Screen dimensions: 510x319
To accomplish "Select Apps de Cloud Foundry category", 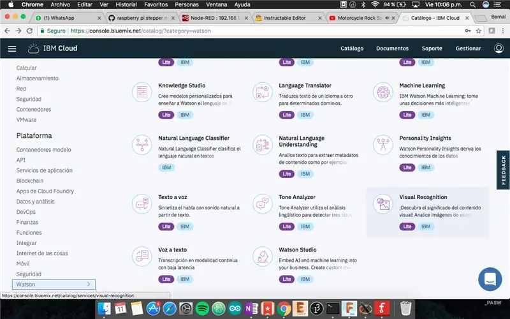I will pos(45,191).
